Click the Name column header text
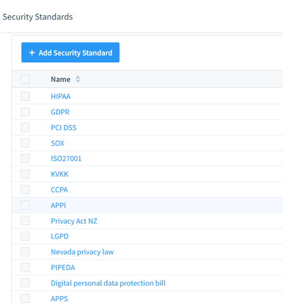Image resolution: width=283 pixels, height=305 pixels. pos(60,79)
